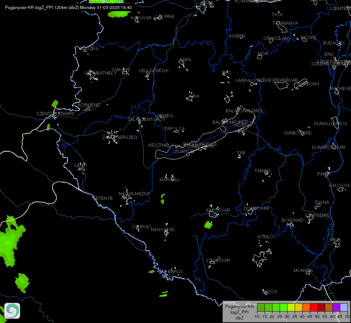Click the SZOMBATHELY city label
Viewport: 351px width, 323px height.
pos(100,73)
